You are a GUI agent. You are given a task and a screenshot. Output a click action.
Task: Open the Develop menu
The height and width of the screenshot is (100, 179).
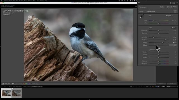[x=21, y=1]
